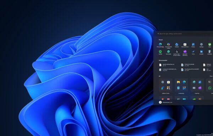Open the Creativity category folder label
Screen dimensions: 213x136
(x=197, y=93)
